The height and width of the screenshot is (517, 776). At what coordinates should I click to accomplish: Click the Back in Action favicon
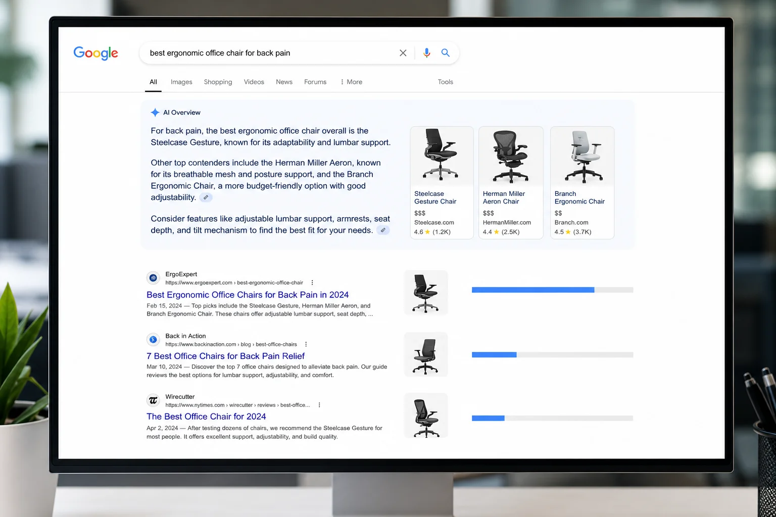pyautogui.click(x=153, y=340)
